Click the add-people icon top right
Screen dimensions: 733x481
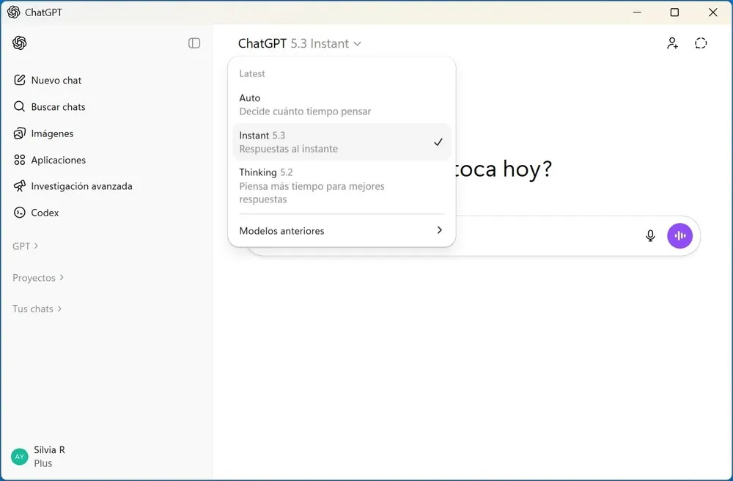672,43
